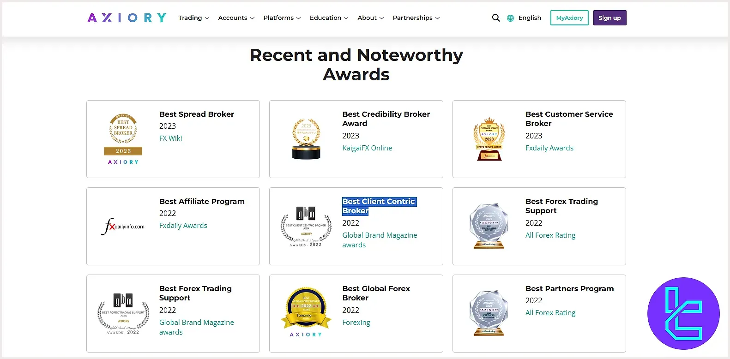
Task: Click the Best Partners Program title
Action: pyautogui.click(x=570, y=288)
